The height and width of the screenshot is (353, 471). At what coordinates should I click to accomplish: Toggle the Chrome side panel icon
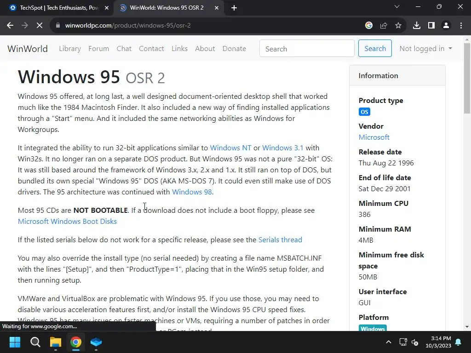[431, 26]
